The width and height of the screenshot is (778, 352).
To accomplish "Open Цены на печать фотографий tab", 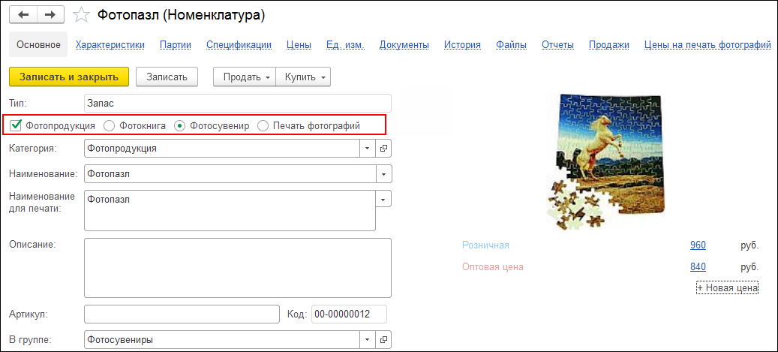I will click(707, 45).
